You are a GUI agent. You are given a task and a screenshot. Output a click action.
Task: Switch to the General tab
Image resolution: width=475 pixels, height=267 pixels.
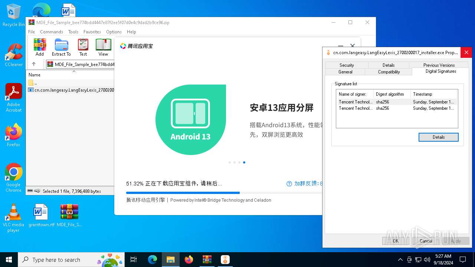tap(345, 72)
